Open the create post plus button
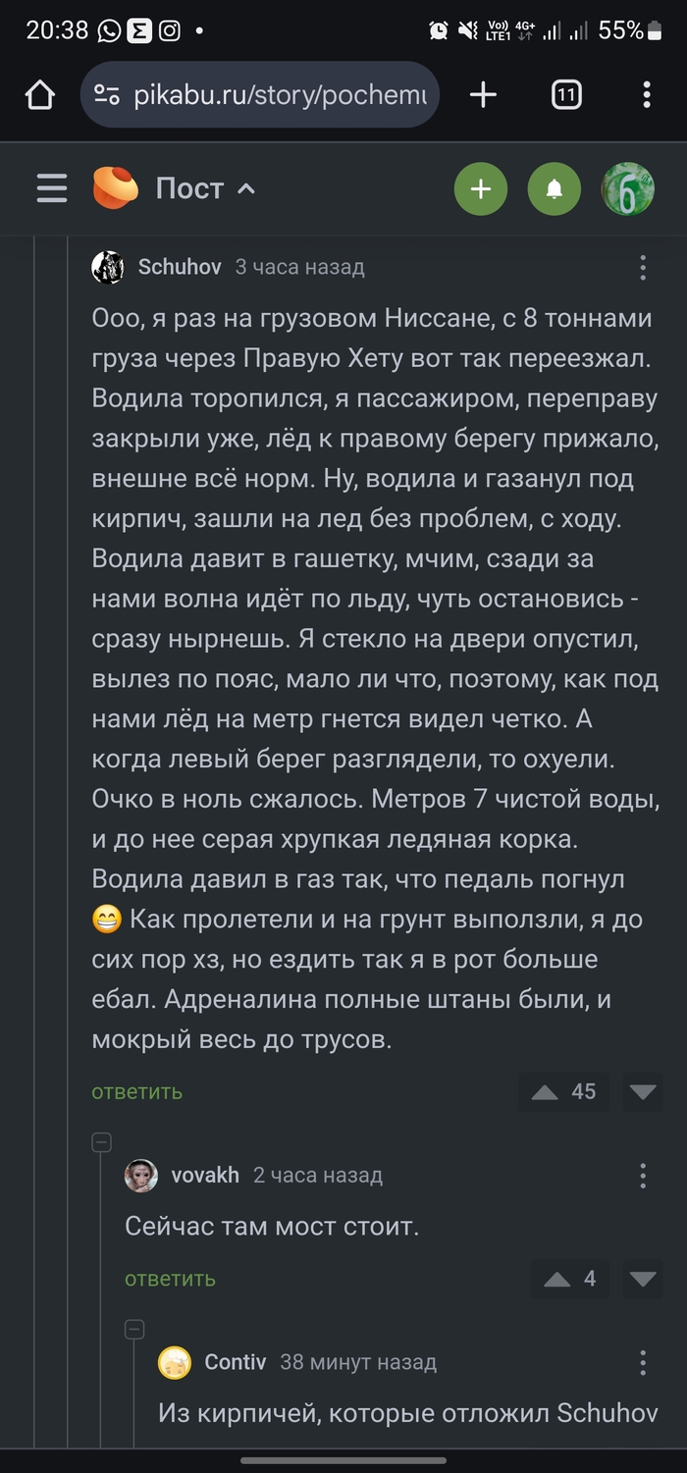This screenshot has width=687, height=1473. [x=481, y=188]
